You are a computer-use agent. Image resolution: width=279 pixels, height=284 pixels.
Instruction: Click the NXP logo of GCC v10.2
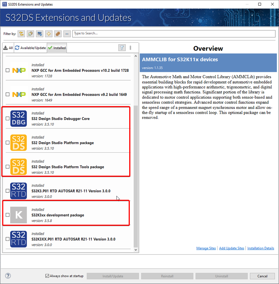coord(19,70)
